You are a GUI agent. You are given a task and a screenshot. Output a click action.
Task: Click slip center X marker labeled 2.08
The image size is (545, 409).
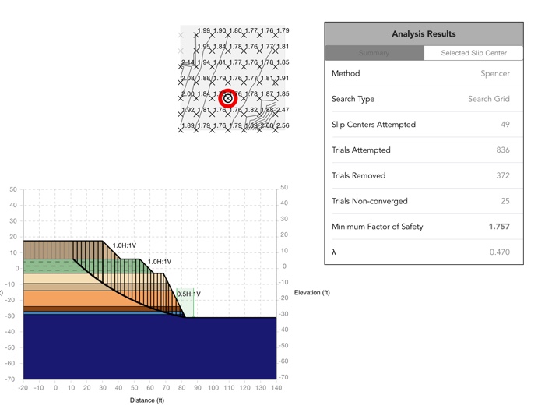tap(181, 83)
